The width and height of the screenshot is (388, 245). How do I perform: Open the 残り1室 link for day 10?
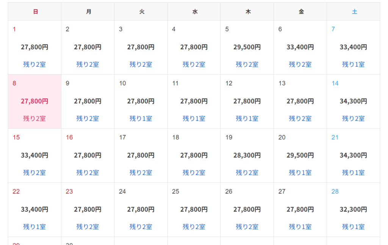point(141,119)
